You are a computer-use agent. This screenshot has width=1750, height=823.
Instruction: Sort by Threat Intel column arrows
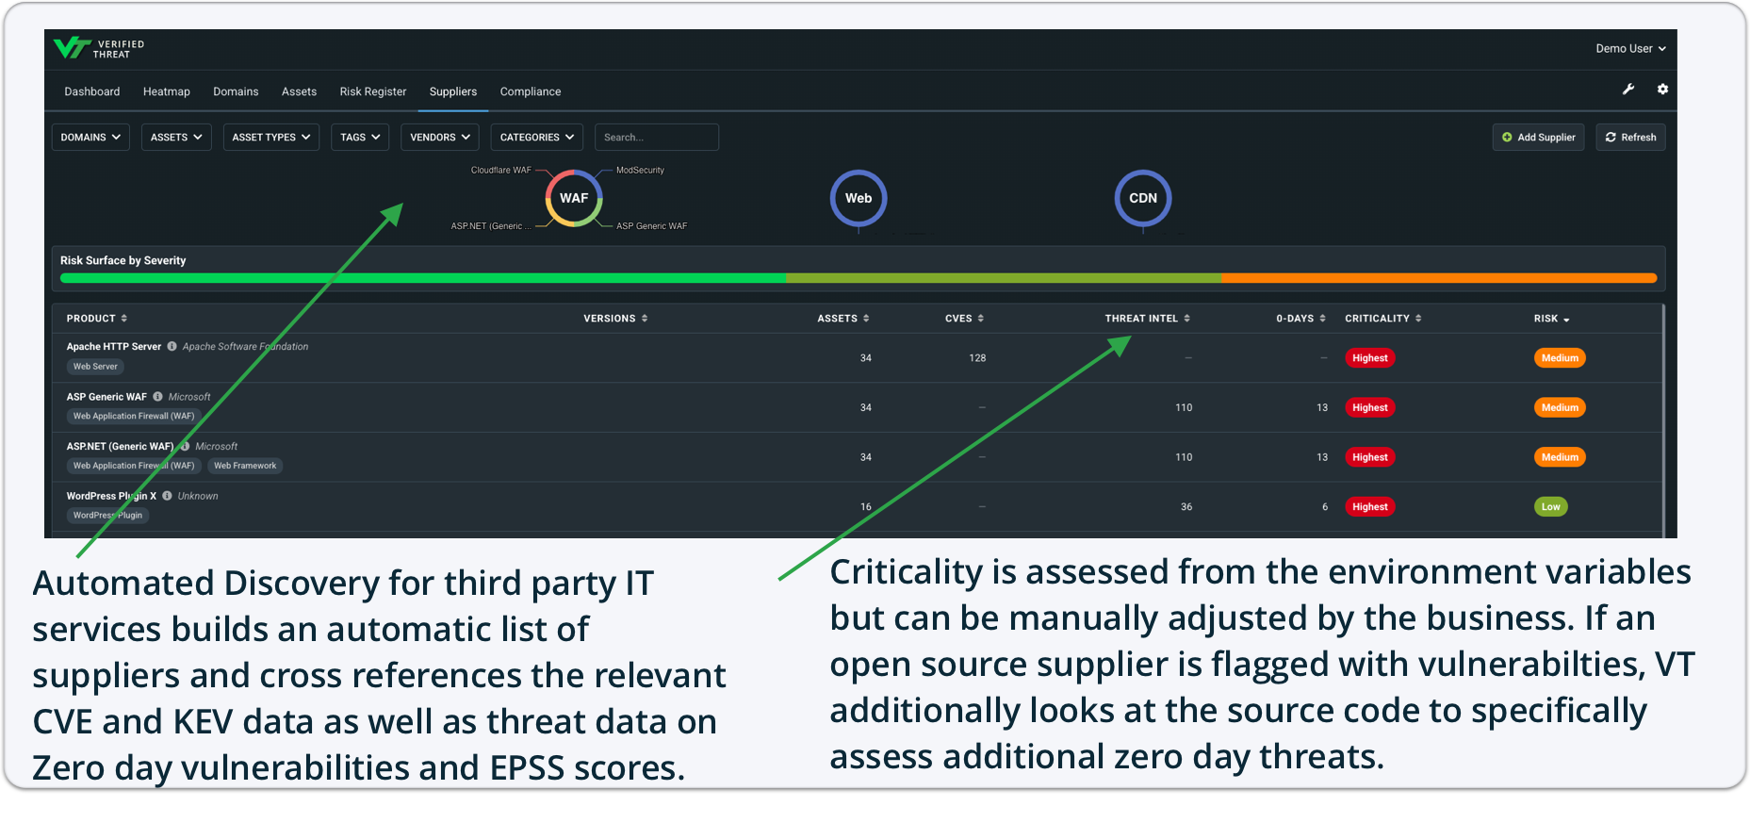coord(1186,319)
